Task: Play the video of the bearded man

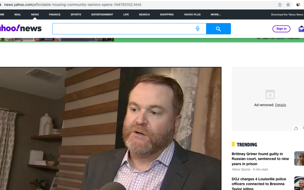Action: 111,129
